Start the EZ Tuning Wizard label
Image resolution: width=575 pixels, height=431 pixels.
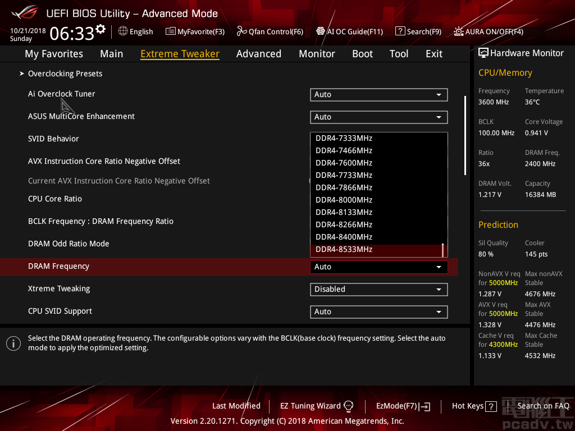[x=311, y=406]
